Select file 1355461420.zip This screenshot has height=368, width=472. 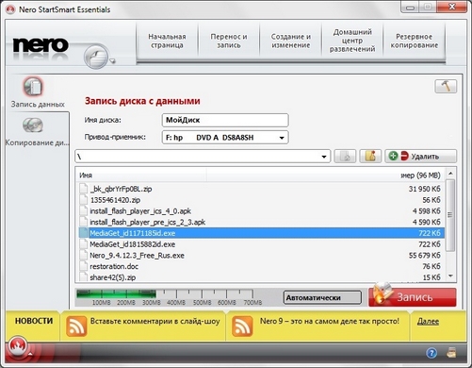tap(115, 200)
